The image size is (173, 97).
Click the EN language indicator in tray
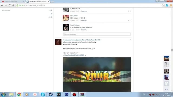coord(144,94)
